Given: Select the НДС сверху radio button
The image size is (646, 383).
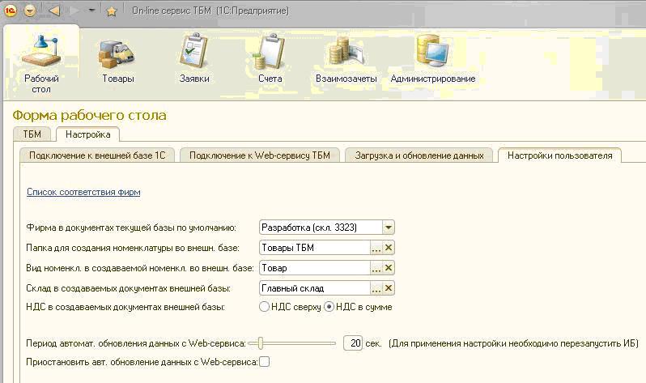Looking at the screenshot, I should 264,307.
